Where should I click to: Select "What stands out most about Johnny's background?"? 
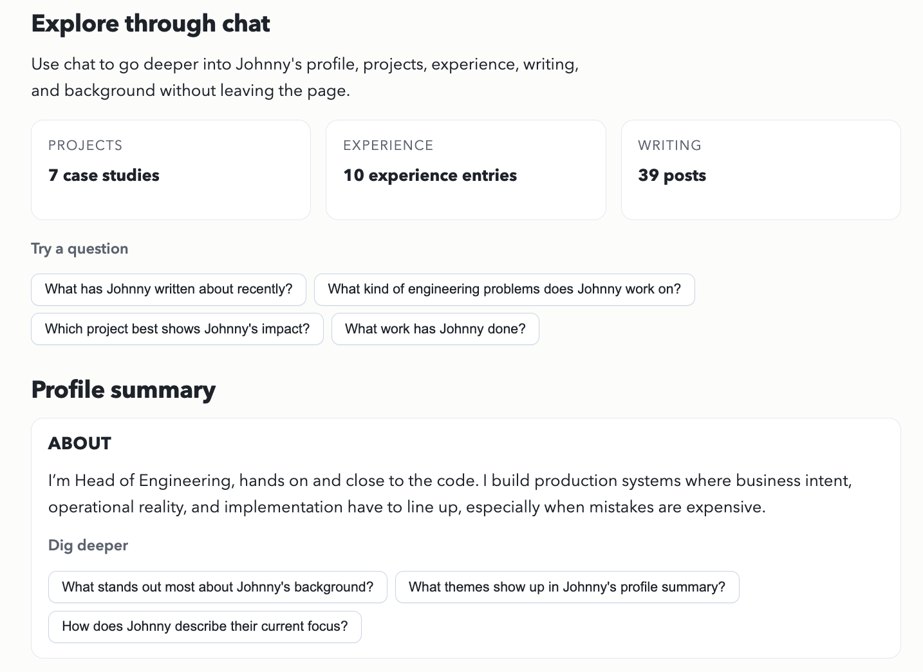(218, 586)
